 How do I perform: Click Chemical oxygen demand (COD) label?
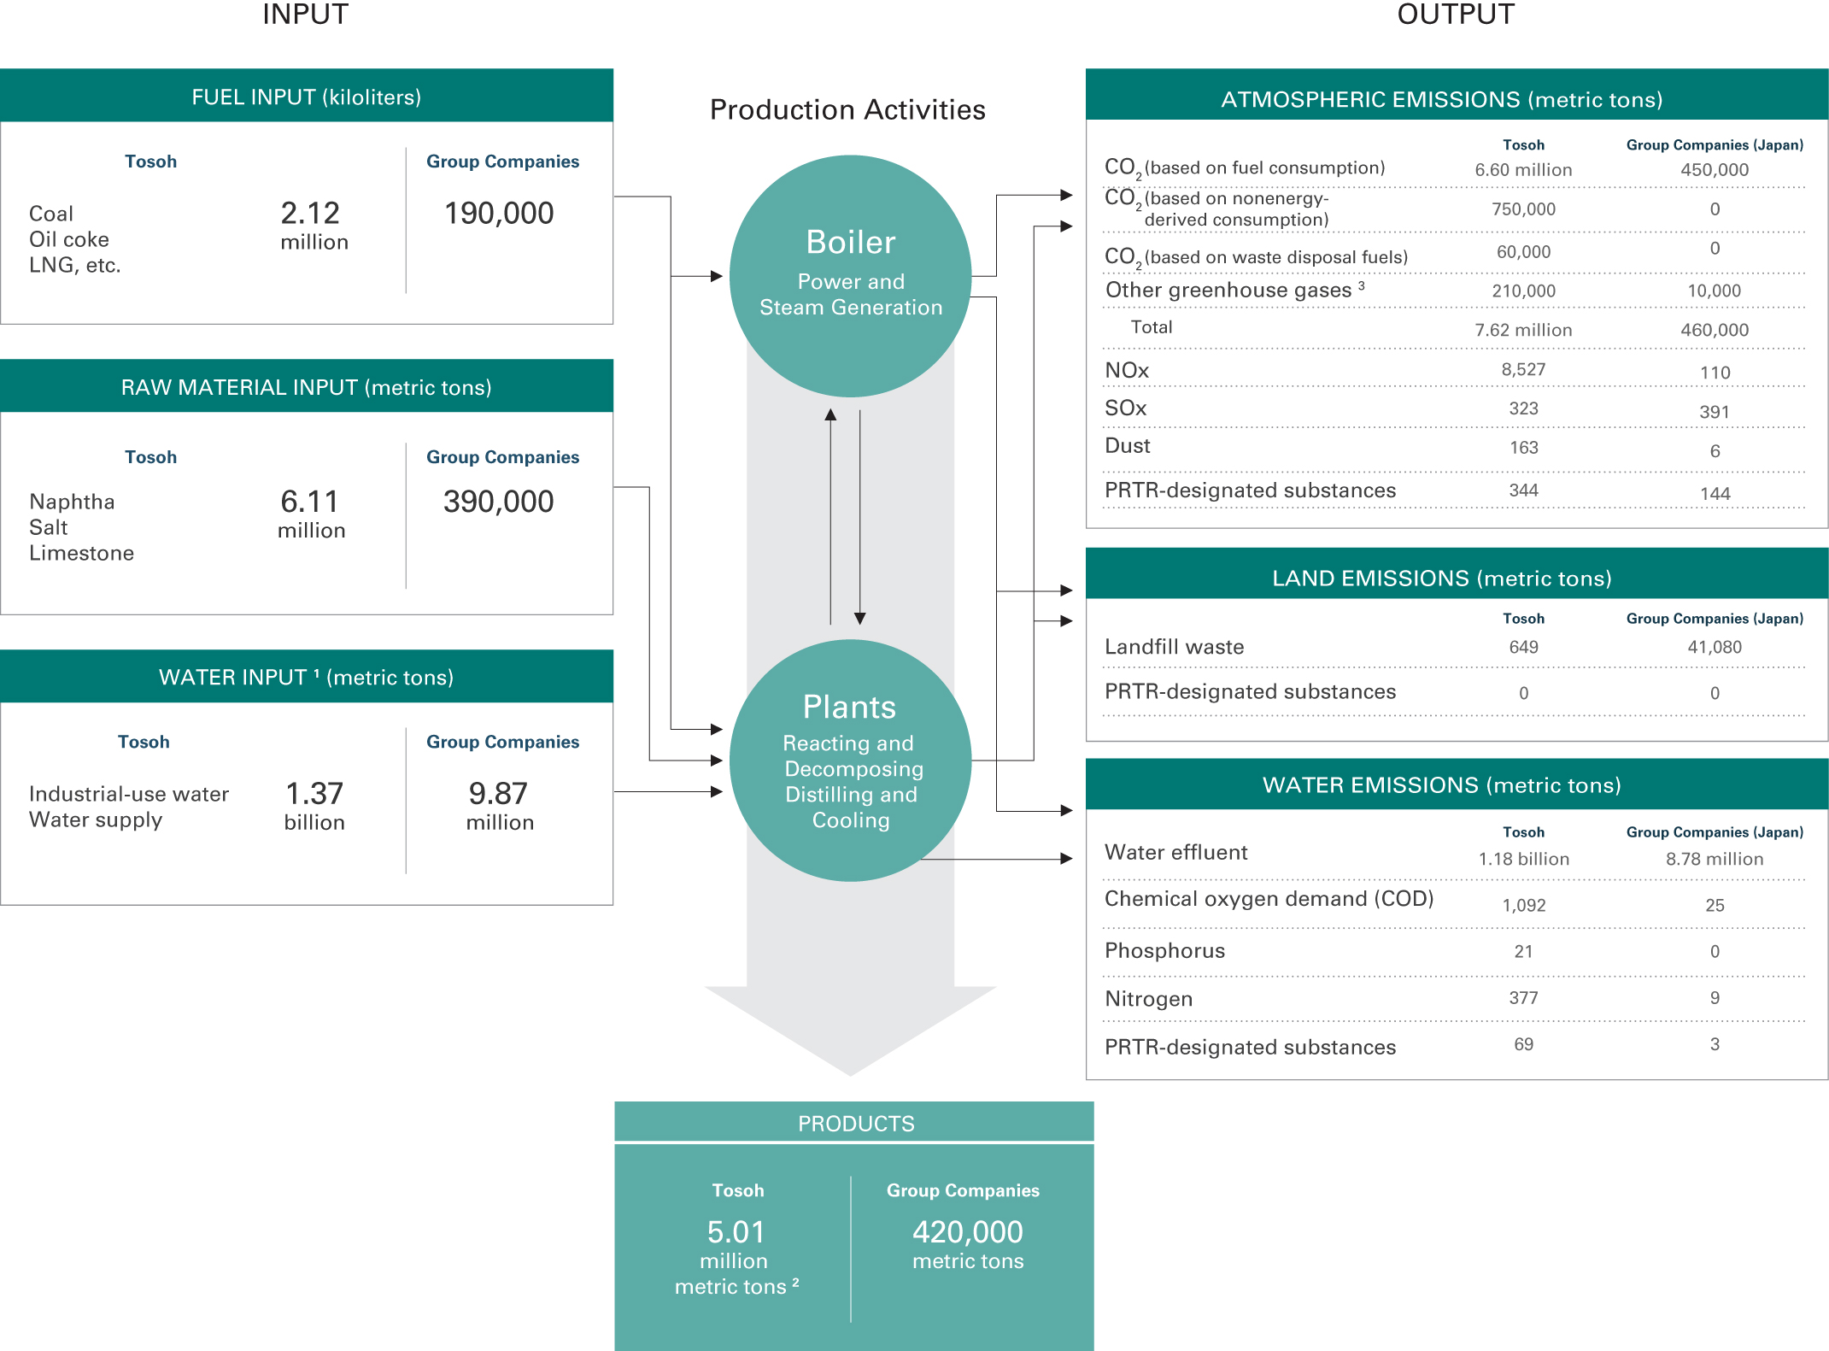pos(1269,898)
